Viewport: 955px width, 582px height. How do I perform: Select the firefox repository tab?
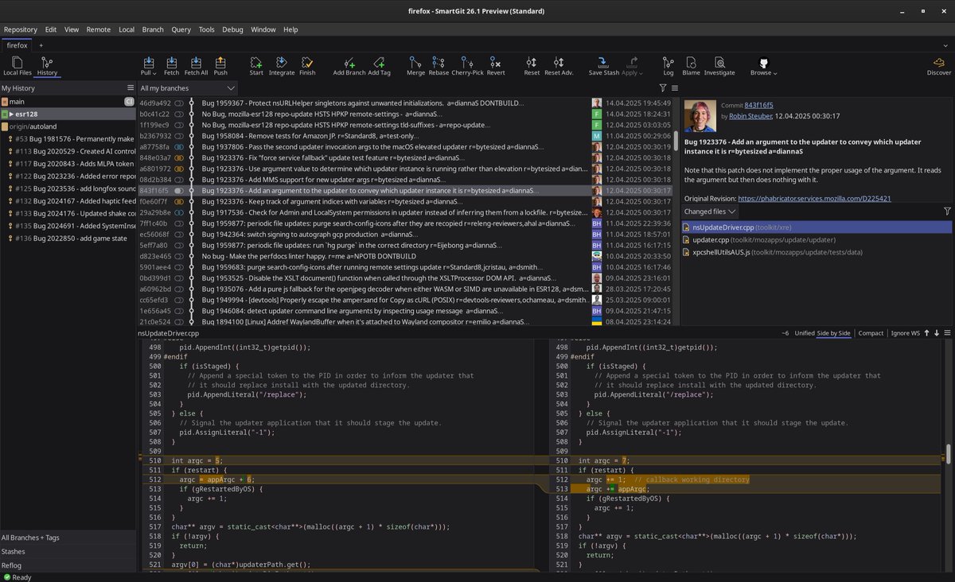[17, 45]
